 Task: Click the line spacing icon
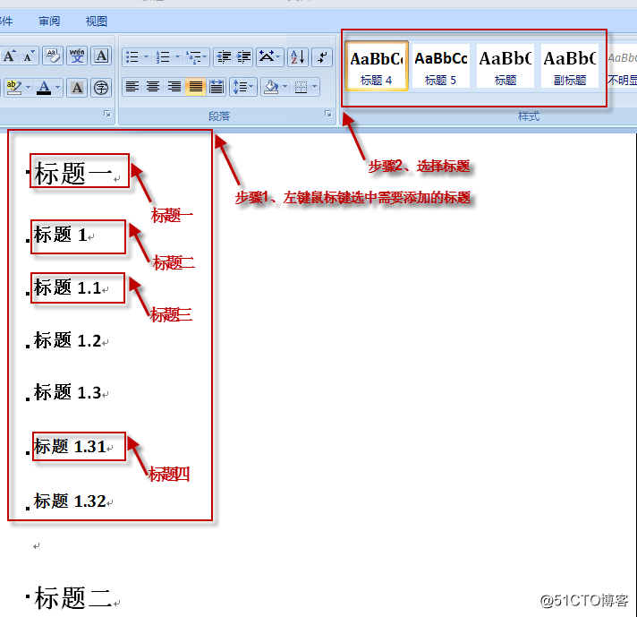pos(240,87)
